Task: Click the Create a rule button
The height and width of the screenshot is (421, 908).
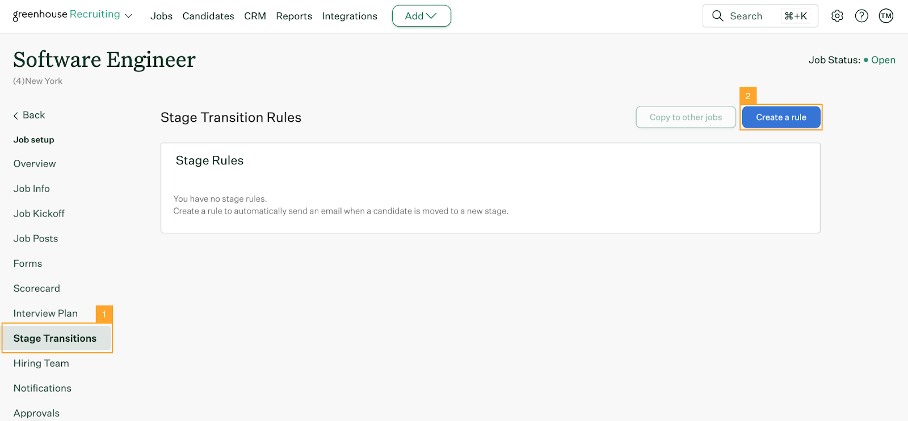Action: tap(781, 117)
